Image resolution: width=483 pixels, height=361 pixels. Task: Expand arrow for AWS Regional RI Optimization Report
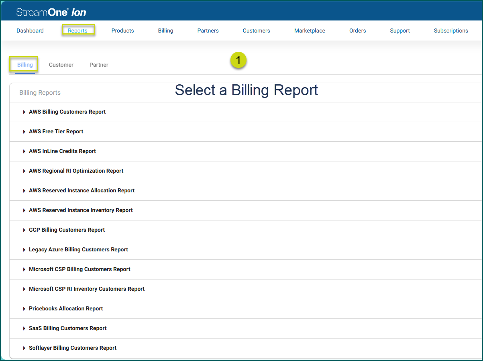click(24, 171)
